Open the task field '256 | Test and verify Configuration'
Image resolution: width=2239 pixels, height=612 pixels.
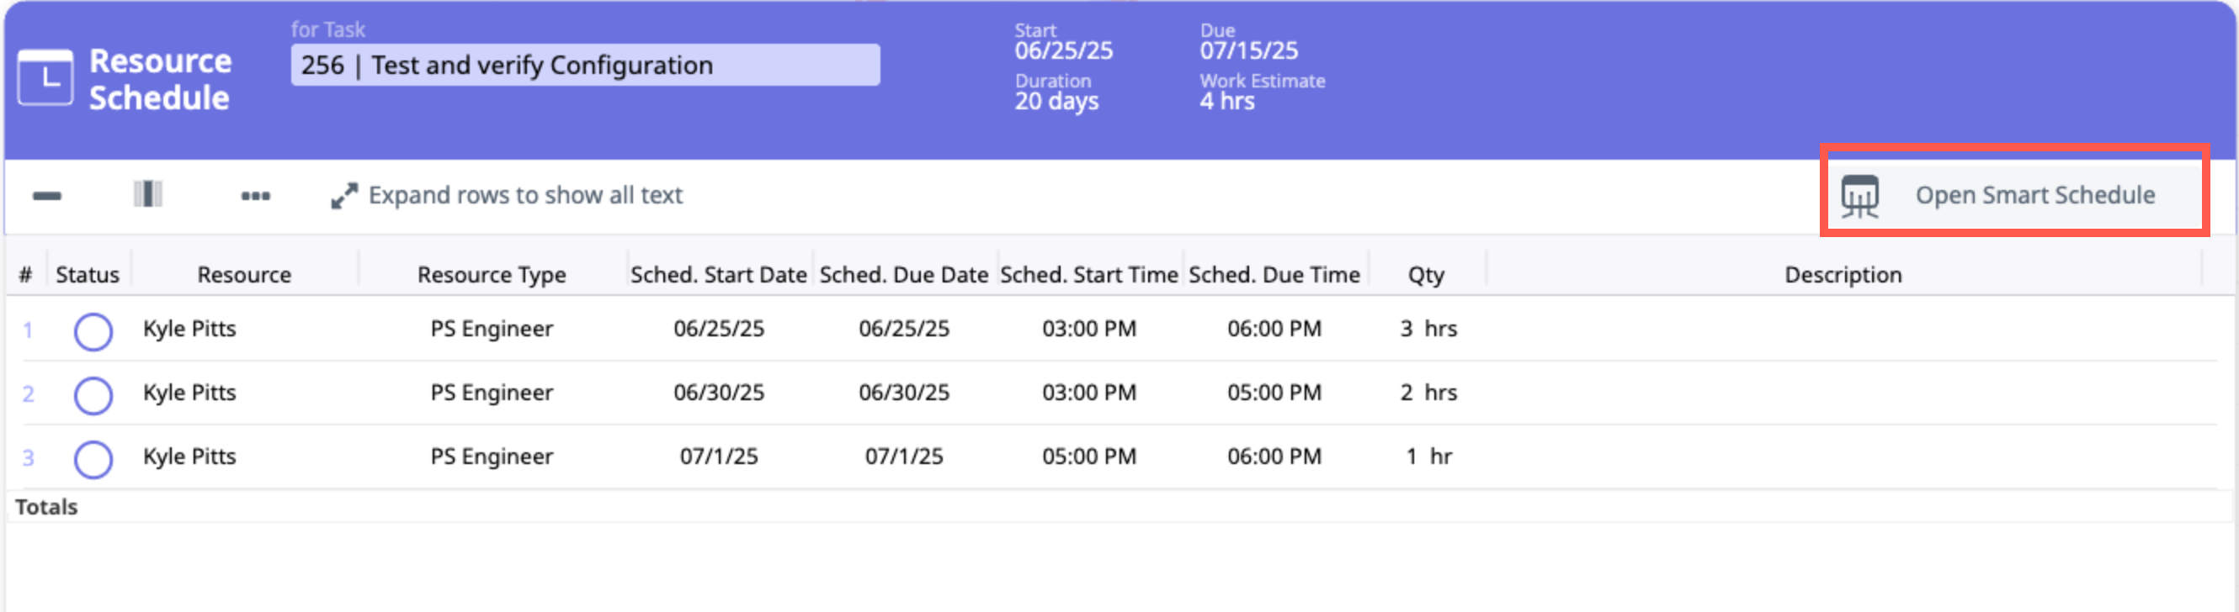click(584, 65)
